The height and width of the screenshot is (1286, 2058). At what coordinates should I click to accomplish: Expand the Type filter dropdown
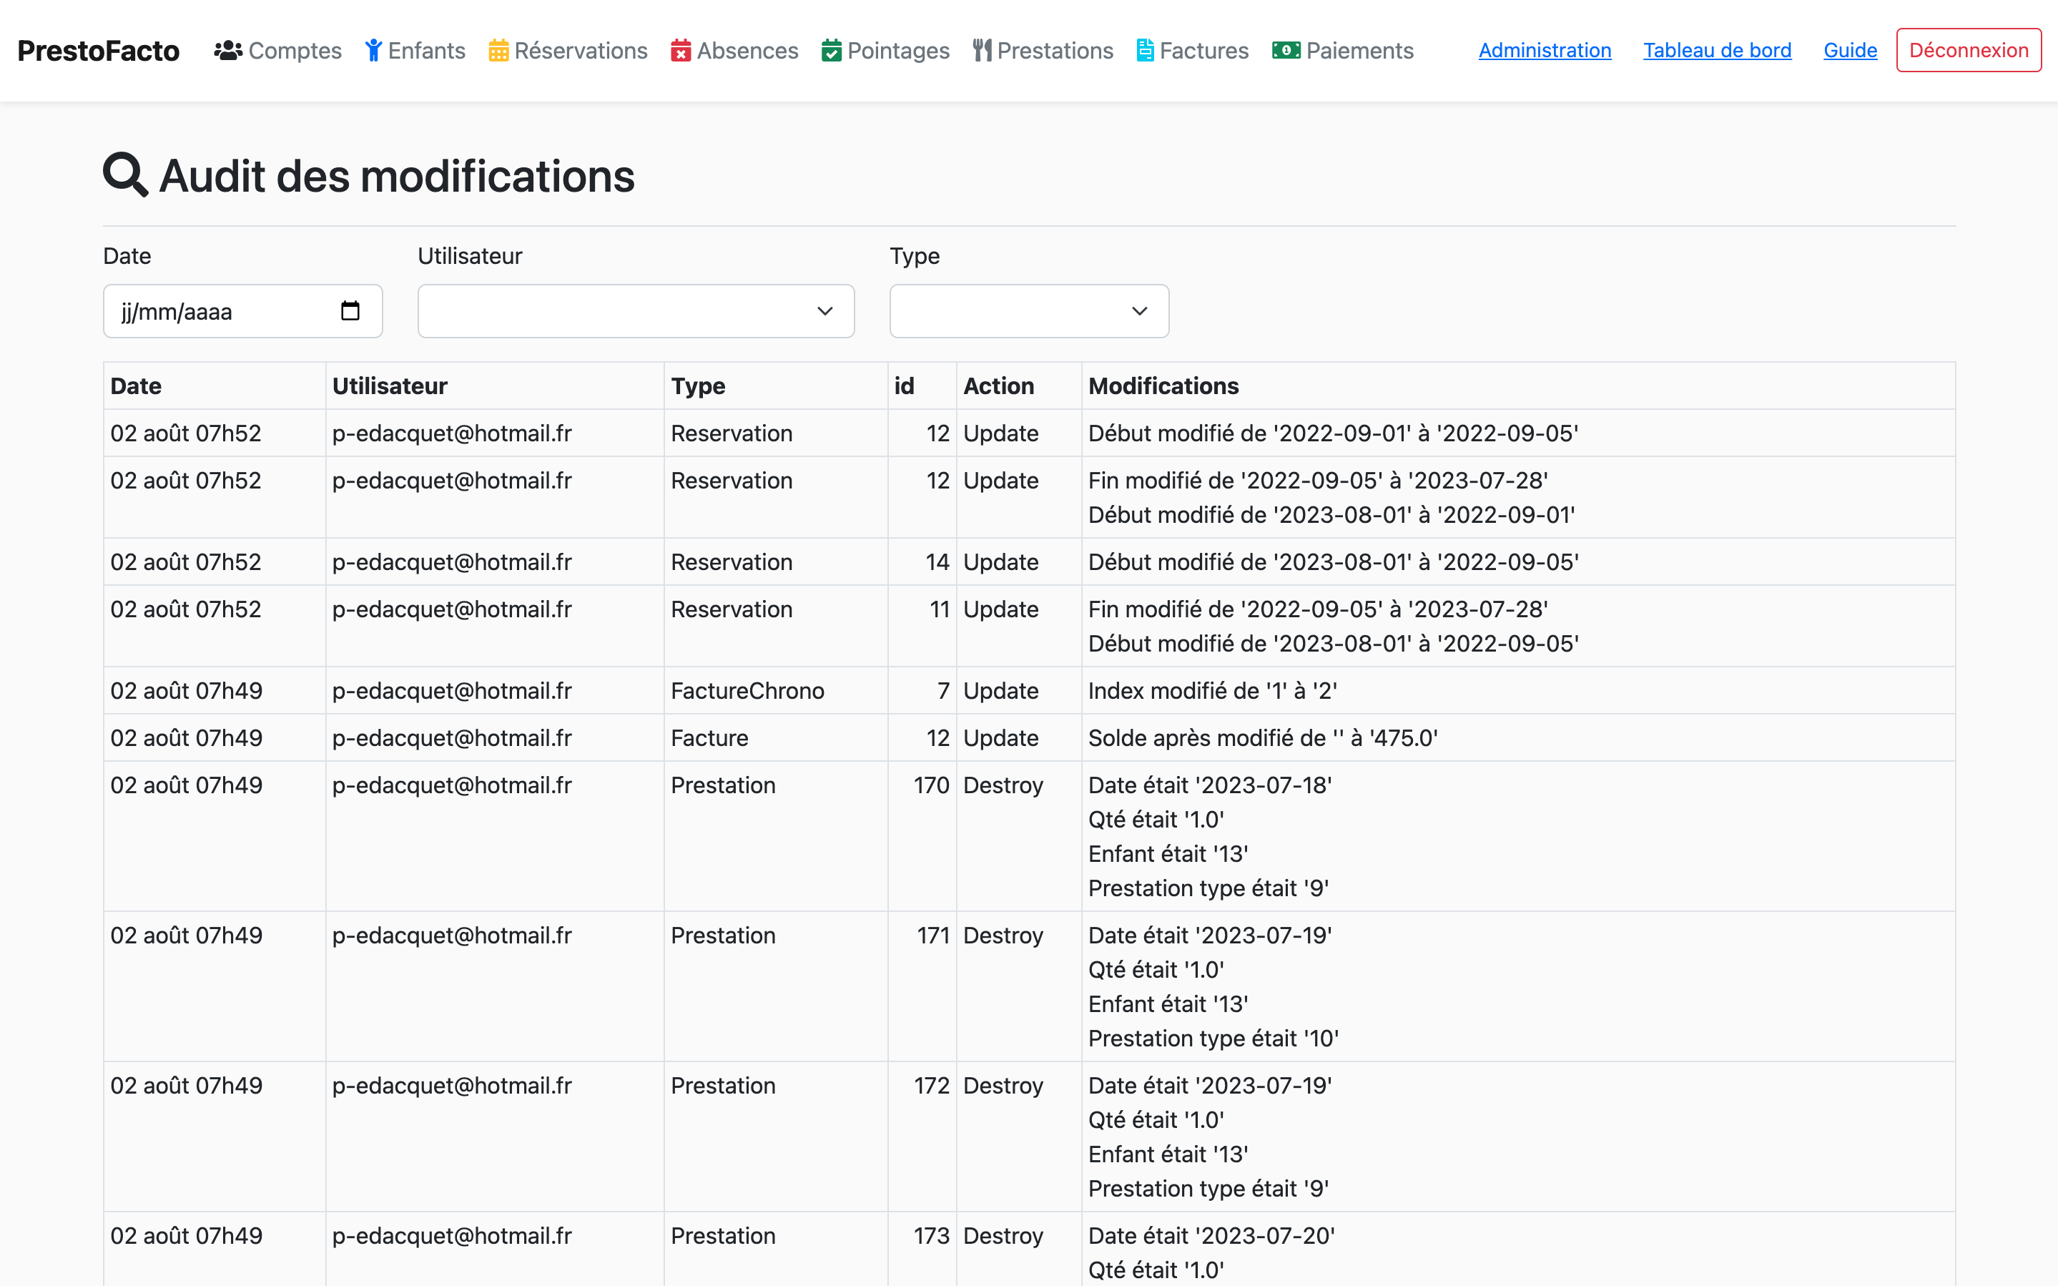click(1028, 311)
